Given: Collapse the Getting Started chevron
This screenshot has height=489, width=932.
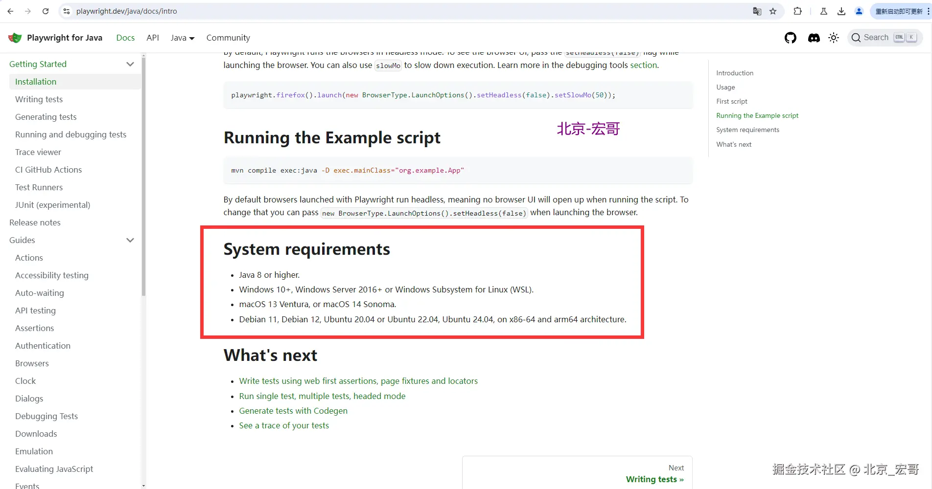Looking at the screenshot, I should (x=130, y=64).
